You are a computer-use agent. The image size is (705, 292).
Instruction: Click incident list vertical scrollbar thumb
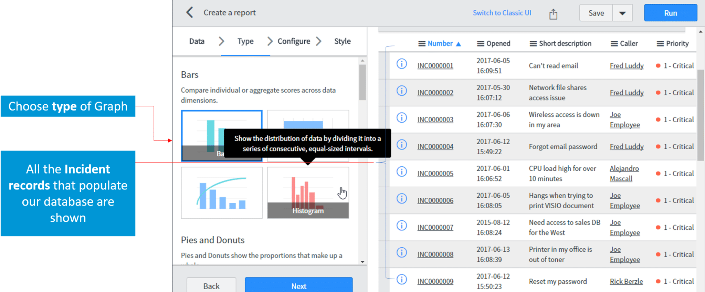701,115
